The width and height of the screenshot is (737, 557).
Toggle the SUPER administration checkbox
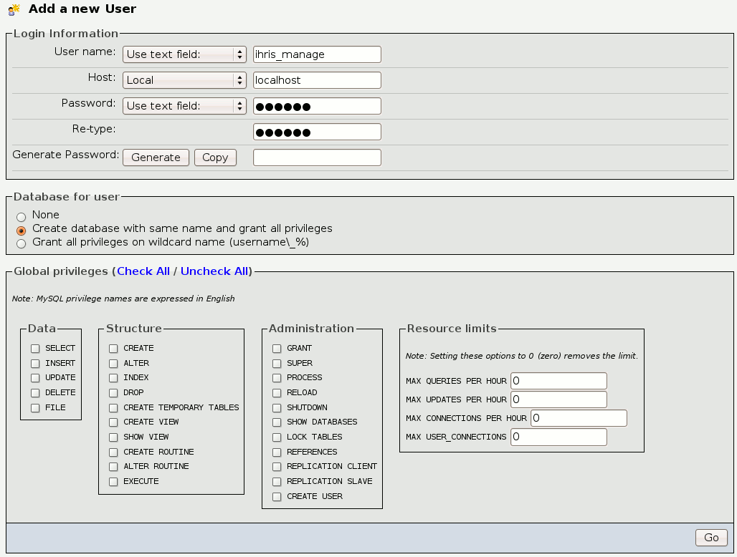[277, 364]
